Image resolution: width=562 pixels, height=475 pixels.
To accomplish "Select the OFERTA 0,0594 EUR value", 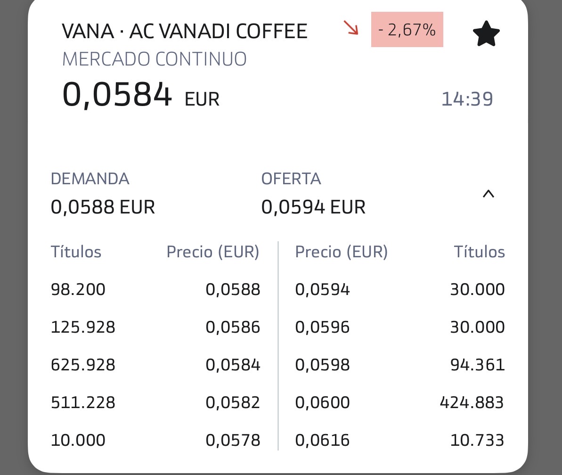I will coord(313,207).
